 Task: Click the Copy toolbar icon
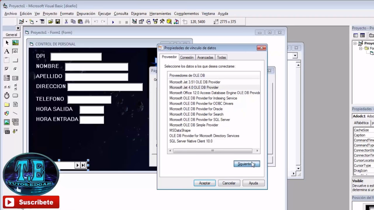[x=73, y=22]
